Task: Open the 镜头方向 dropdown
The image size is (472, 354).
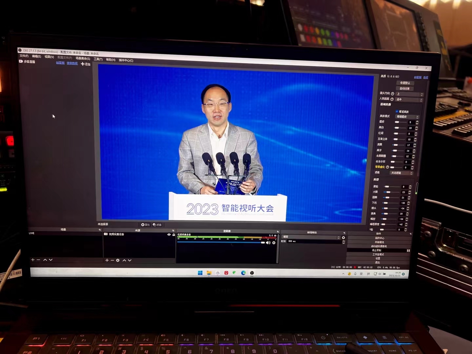Action: point(409,94)
